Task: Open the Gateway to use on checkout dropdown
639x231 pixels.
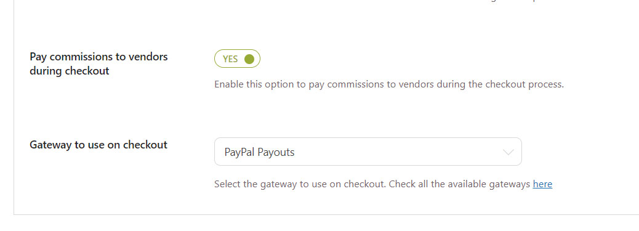Action: pos(368,152)
